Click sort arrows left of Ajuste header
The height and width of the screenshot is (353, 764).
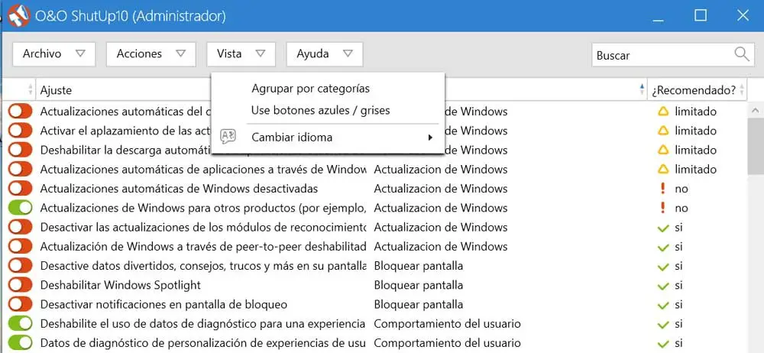pyautogui.click(x=31, y=90)
